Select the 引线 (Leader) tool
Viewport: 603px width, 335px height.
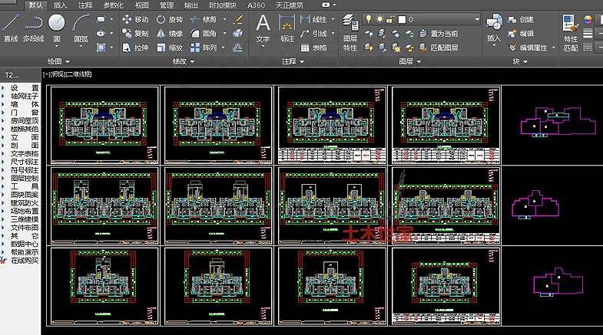pyautogui.click(x=313, y=34)
